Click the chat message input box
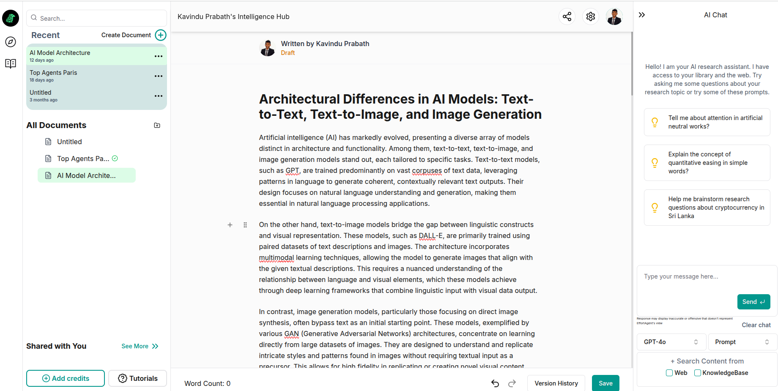Image resolution: width=778 pixels, height=391 pixels. click(707, 291)
